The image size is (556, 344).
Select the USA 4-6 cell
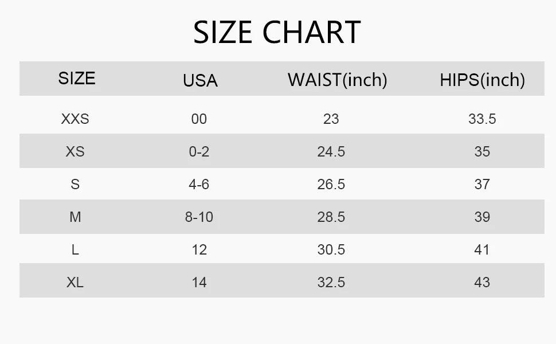(199, 184)
